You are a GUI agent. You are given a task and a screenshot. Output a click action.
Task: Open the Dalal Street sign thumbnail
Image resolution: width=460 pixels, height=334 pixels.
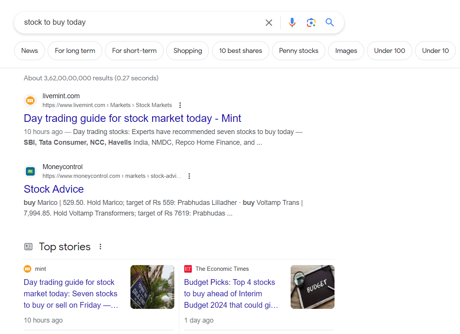152,287
